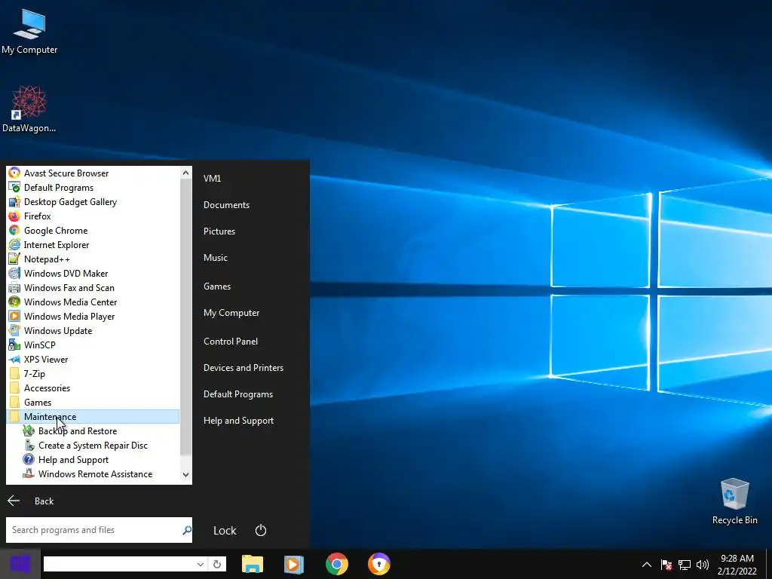This screenshot has height=579, width=772.
Task: Click the taskbar address refresh button
Action: (216, 564)
